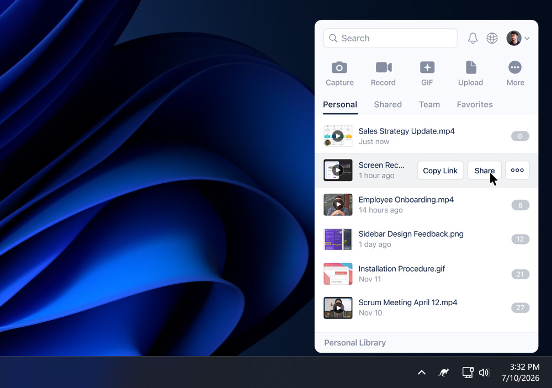Select the Sales Strategy Update.mp4 file name

[x=407, y=131]
